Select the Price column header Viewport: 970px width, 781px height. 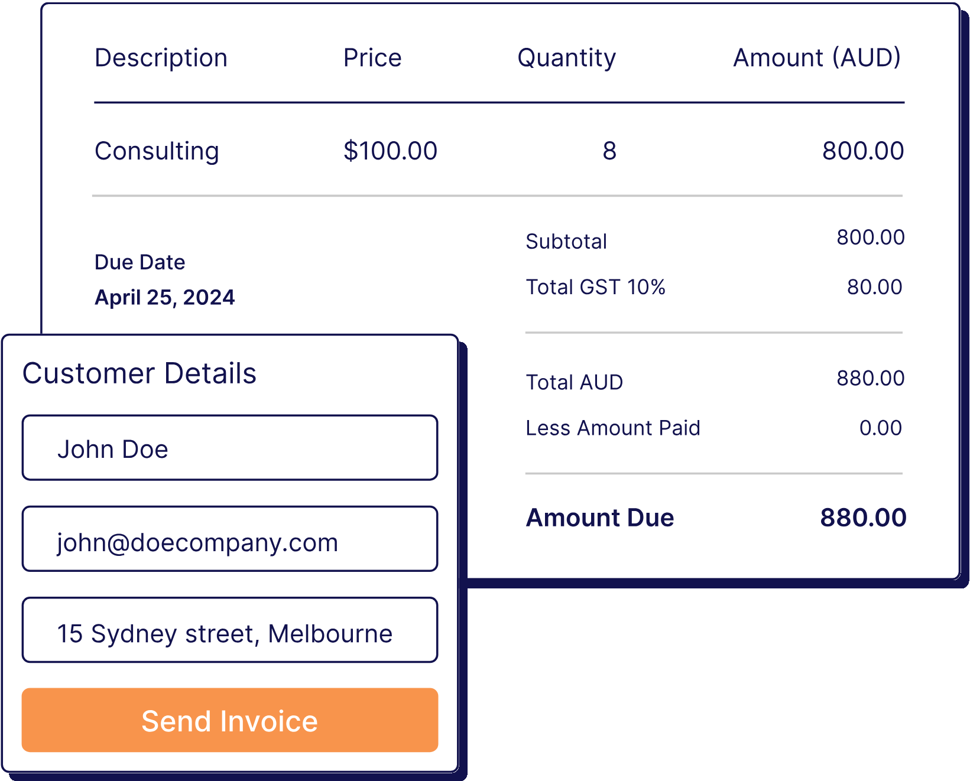372,58
